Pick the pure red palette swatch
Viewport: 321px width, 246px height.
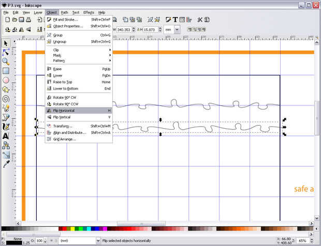click(x=65, y=228)
